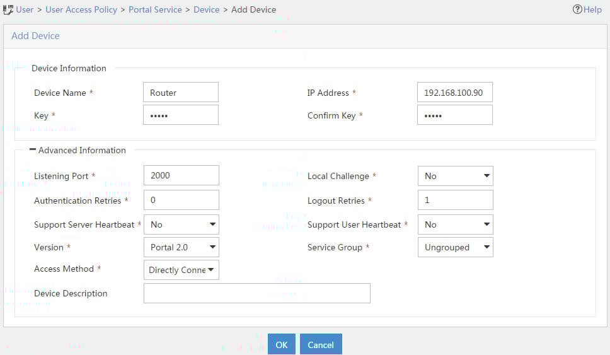This screenshot has width=610, height=355.
Task: Click the Cancel button
Action: [x=321, y=344]
